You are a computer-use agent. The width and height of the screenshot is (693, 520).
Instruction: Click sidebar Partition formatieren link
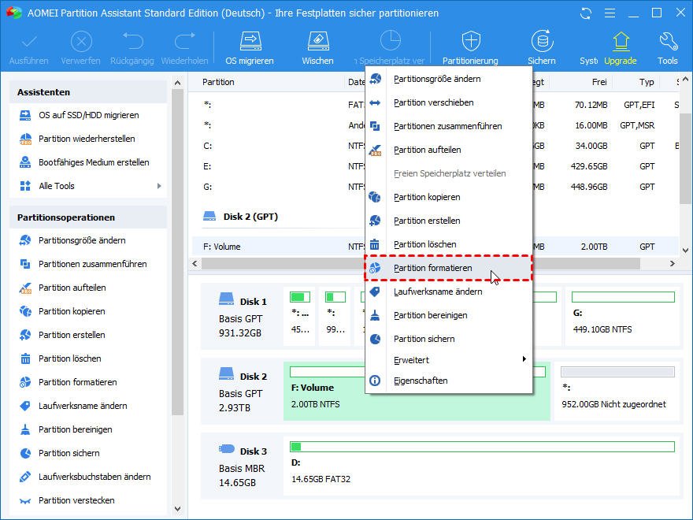[78, 382]
